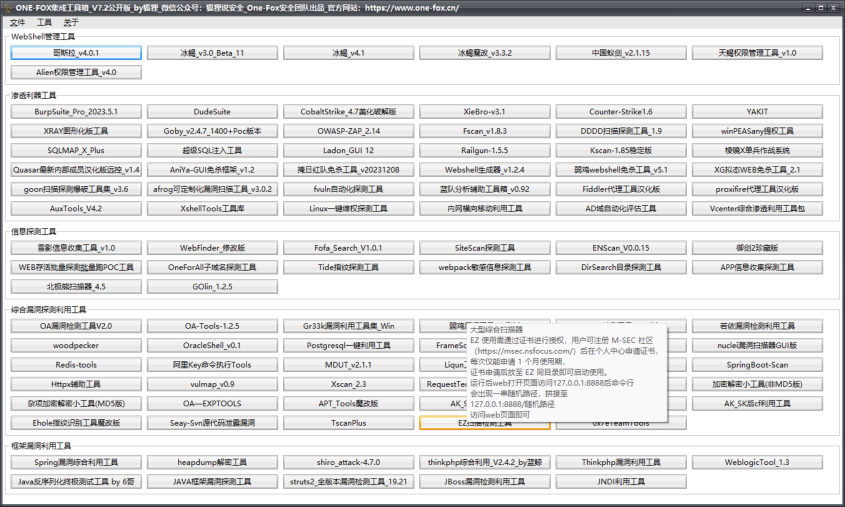Open WebFinder_修改版
Screen dimensions: 845x507
[x=212, y=248]
